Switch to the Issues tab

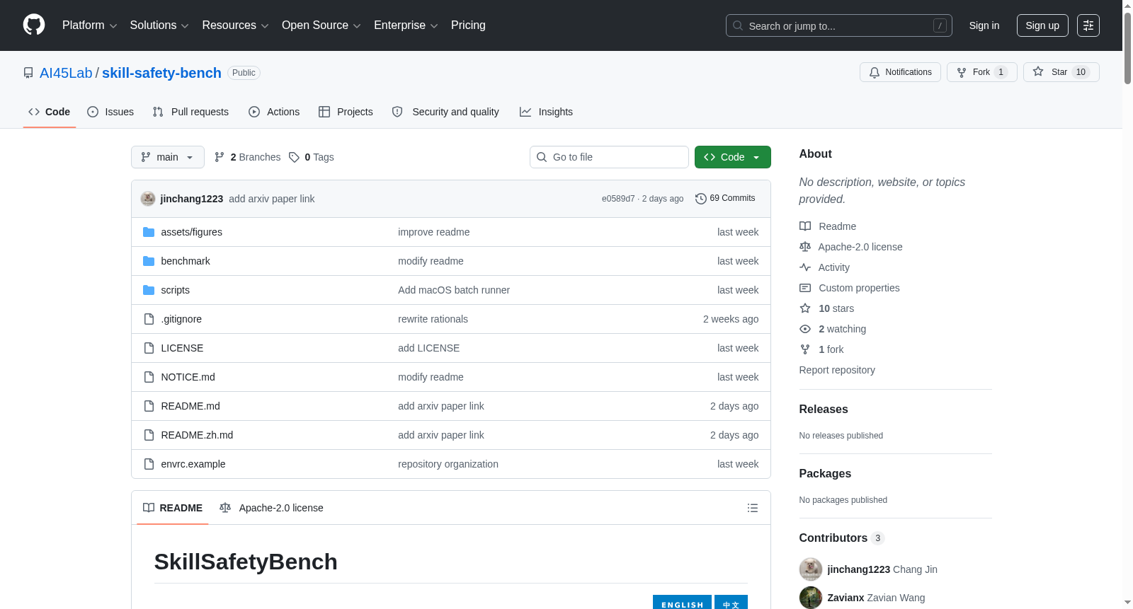click(110, 112)
